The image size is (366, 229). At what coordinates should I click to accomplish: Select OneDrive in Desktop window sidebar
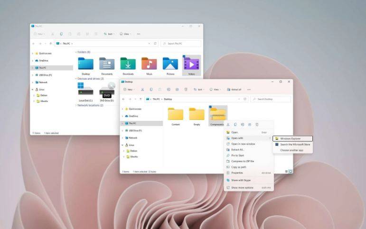click(x=141, y=116)
